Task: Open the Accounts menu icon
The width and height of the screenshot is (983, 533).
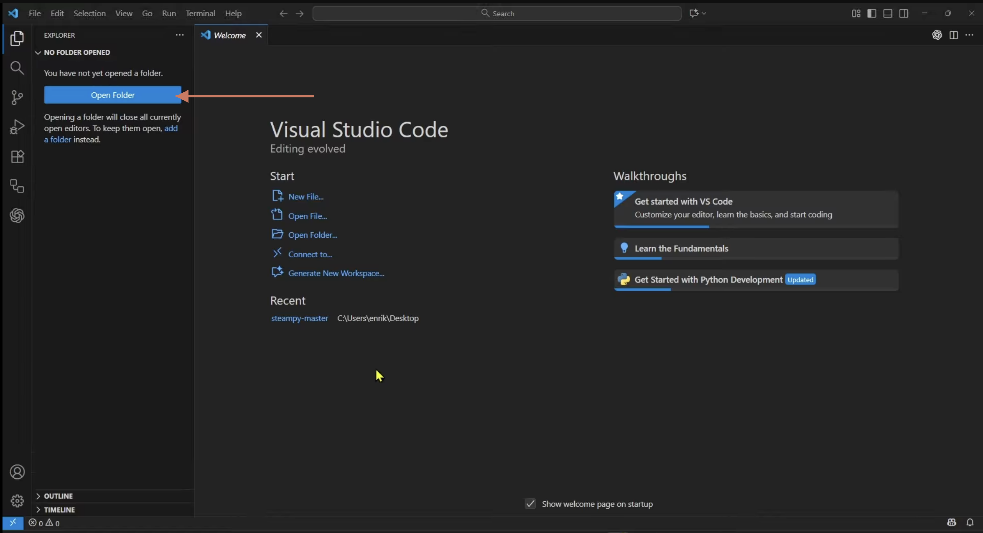Action: pos(17,472)
